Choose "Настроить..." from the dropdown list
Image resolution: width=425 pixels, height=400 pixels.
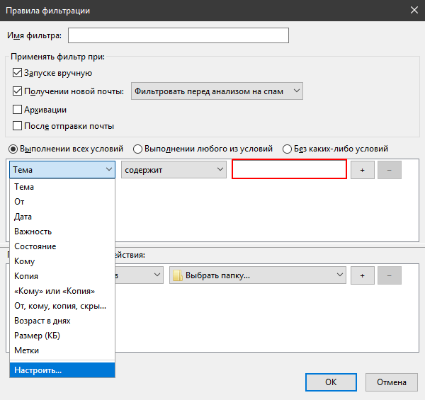pyautogui.click(x=62, y=370)
